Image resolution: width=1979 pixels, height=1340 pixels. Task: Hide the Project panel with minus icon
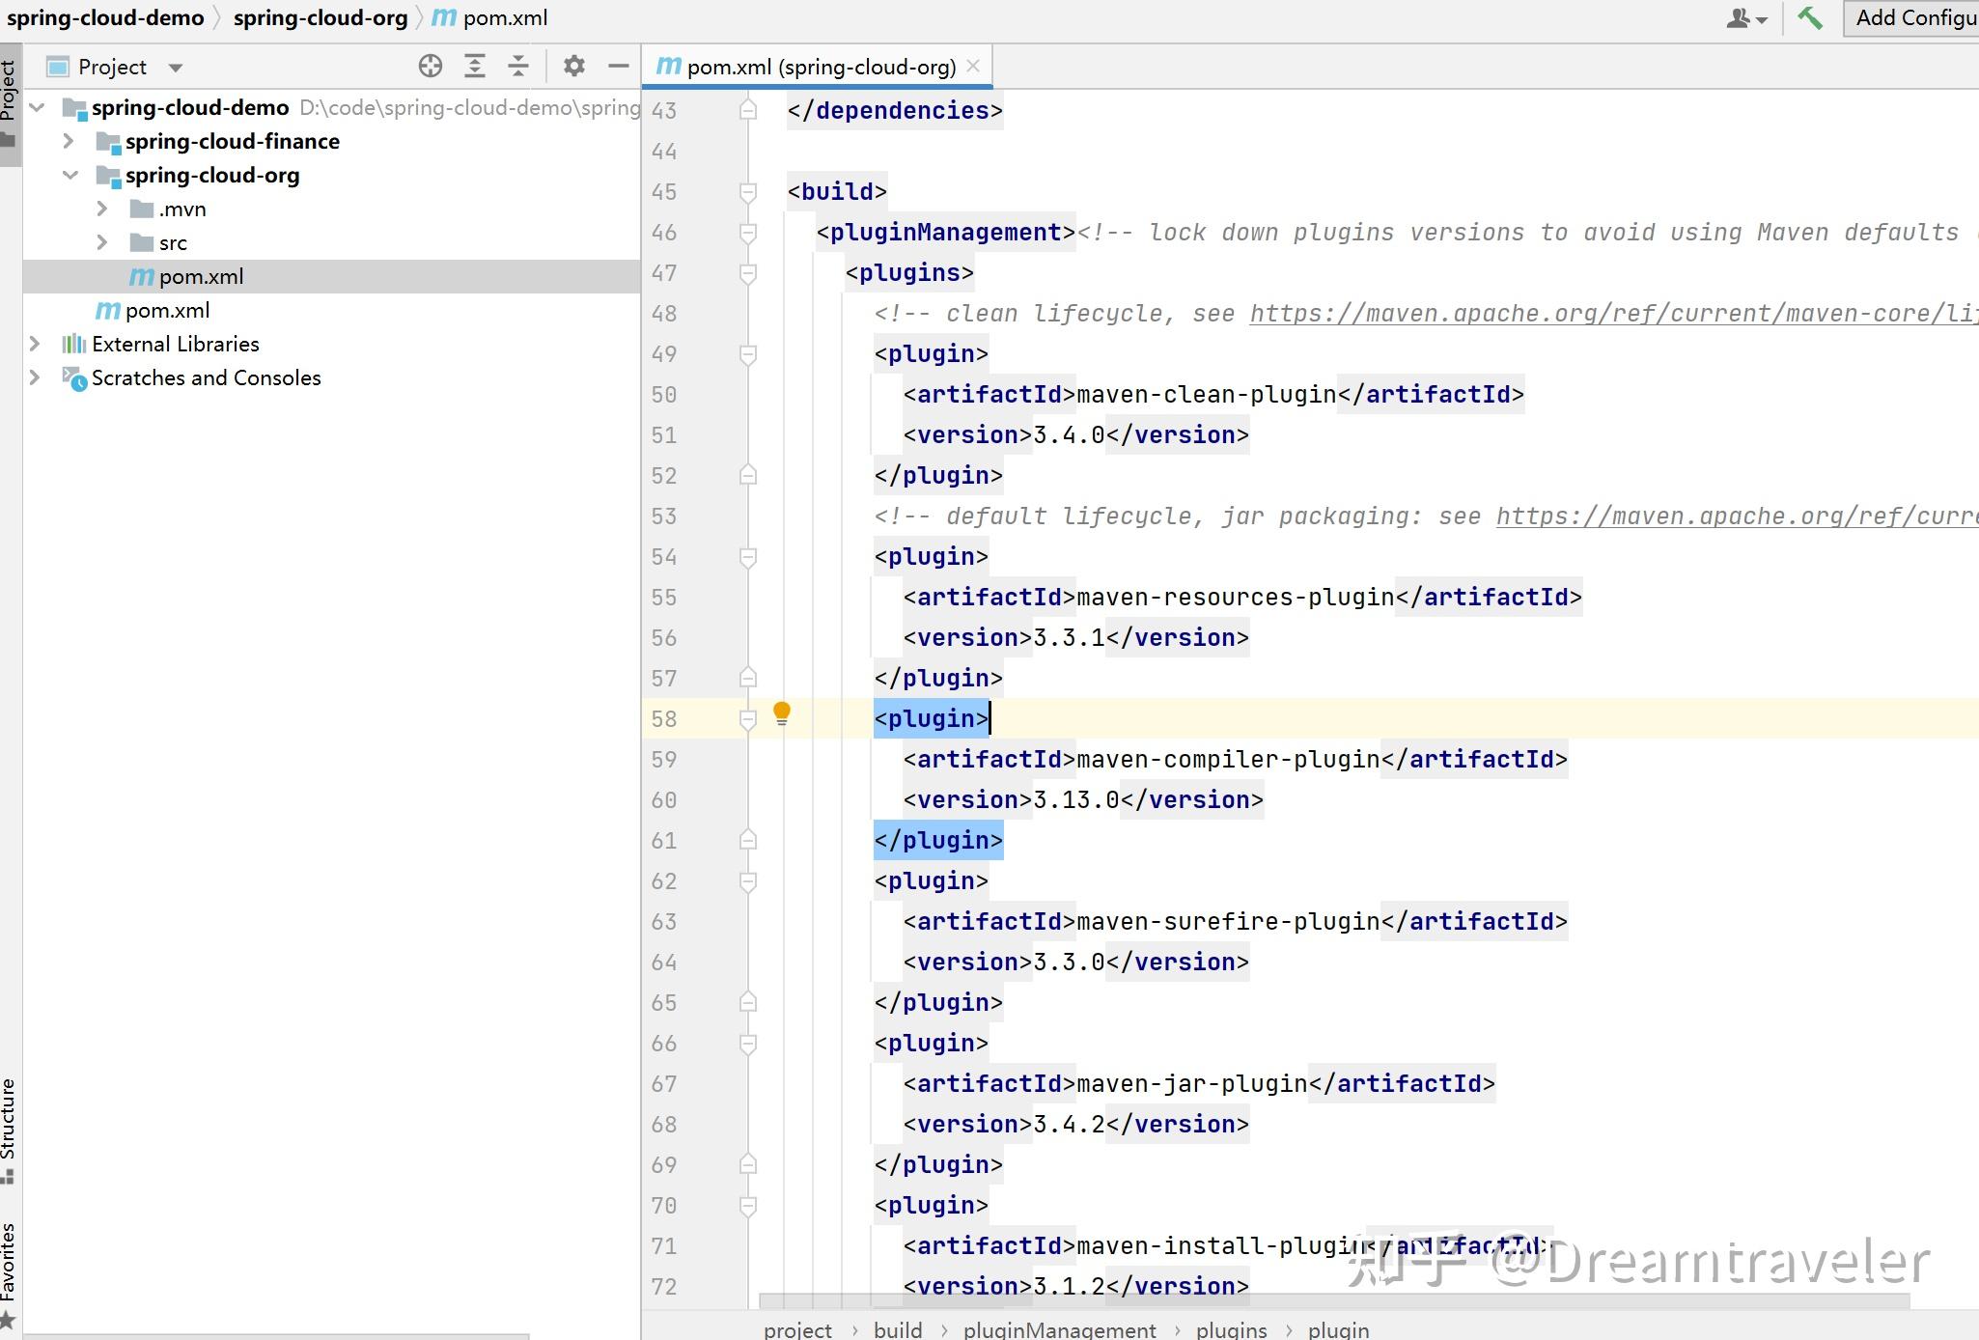[x=619, y=66]
